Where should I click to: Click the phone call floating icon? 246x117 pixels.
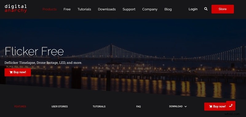tap(231, 106)
